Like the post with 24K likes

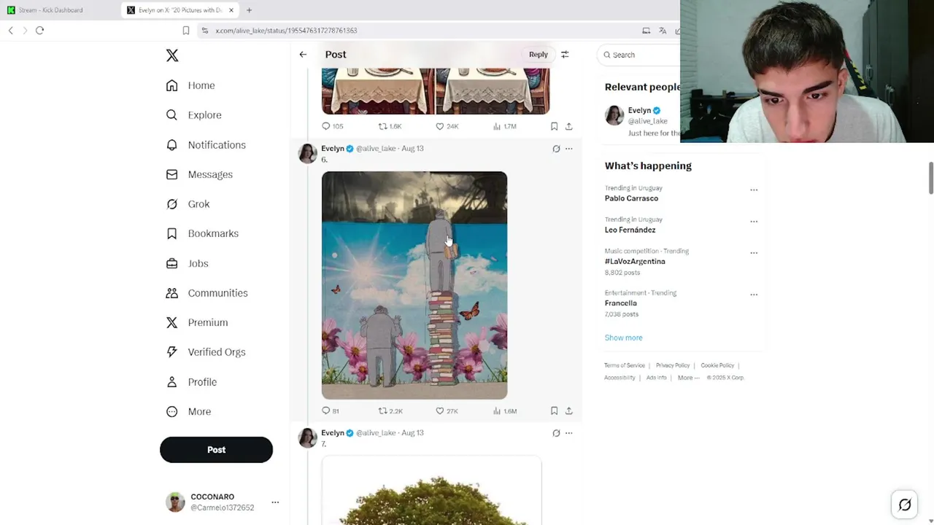447,126
